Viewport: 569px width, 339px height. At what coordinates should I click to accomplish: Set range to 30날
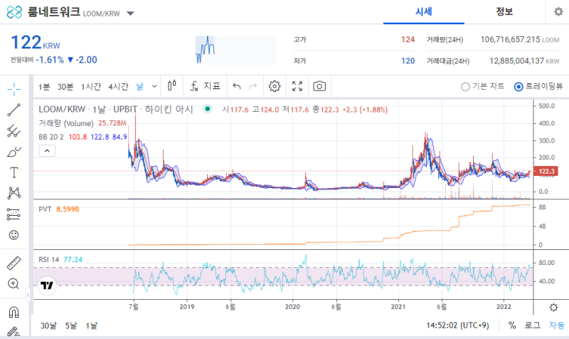pyautogui.click(x=48, y=325)
